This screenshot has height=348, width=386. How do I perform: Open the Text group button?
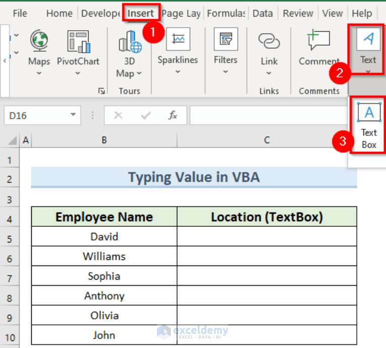pos(368,49)
